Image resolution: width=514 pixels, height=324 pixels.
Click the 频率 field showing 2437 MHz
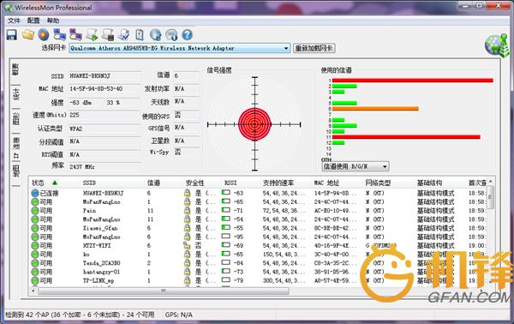[x=105, y=166]
